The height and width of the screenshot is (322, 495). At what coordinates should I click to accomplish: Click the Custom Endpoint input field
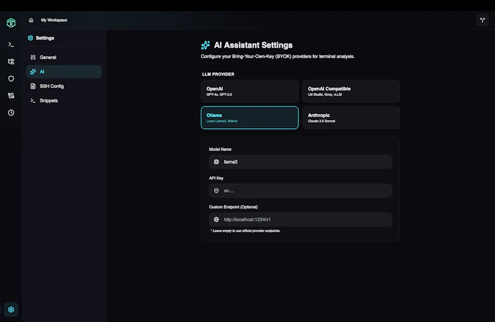click(301, 219)
